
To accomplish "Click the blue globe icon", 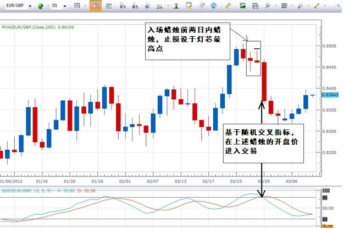I will (214, 6).
